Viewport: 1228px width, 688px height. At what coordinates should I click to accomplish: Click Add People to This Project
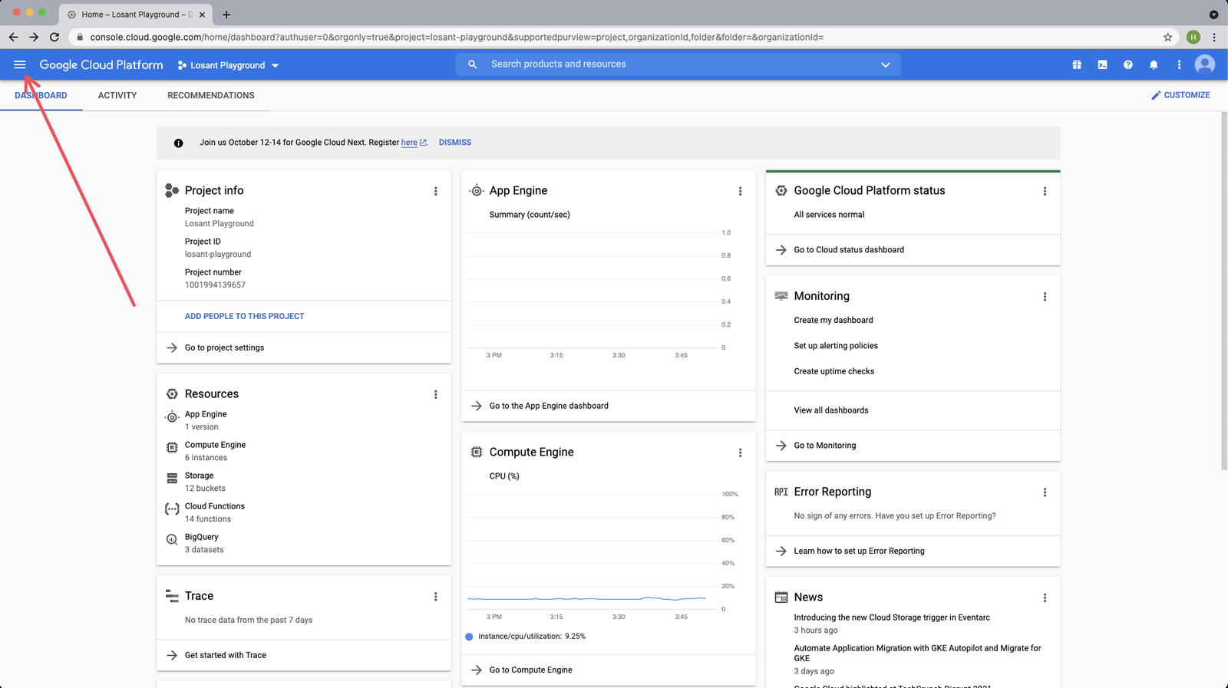tap(244, 316)
